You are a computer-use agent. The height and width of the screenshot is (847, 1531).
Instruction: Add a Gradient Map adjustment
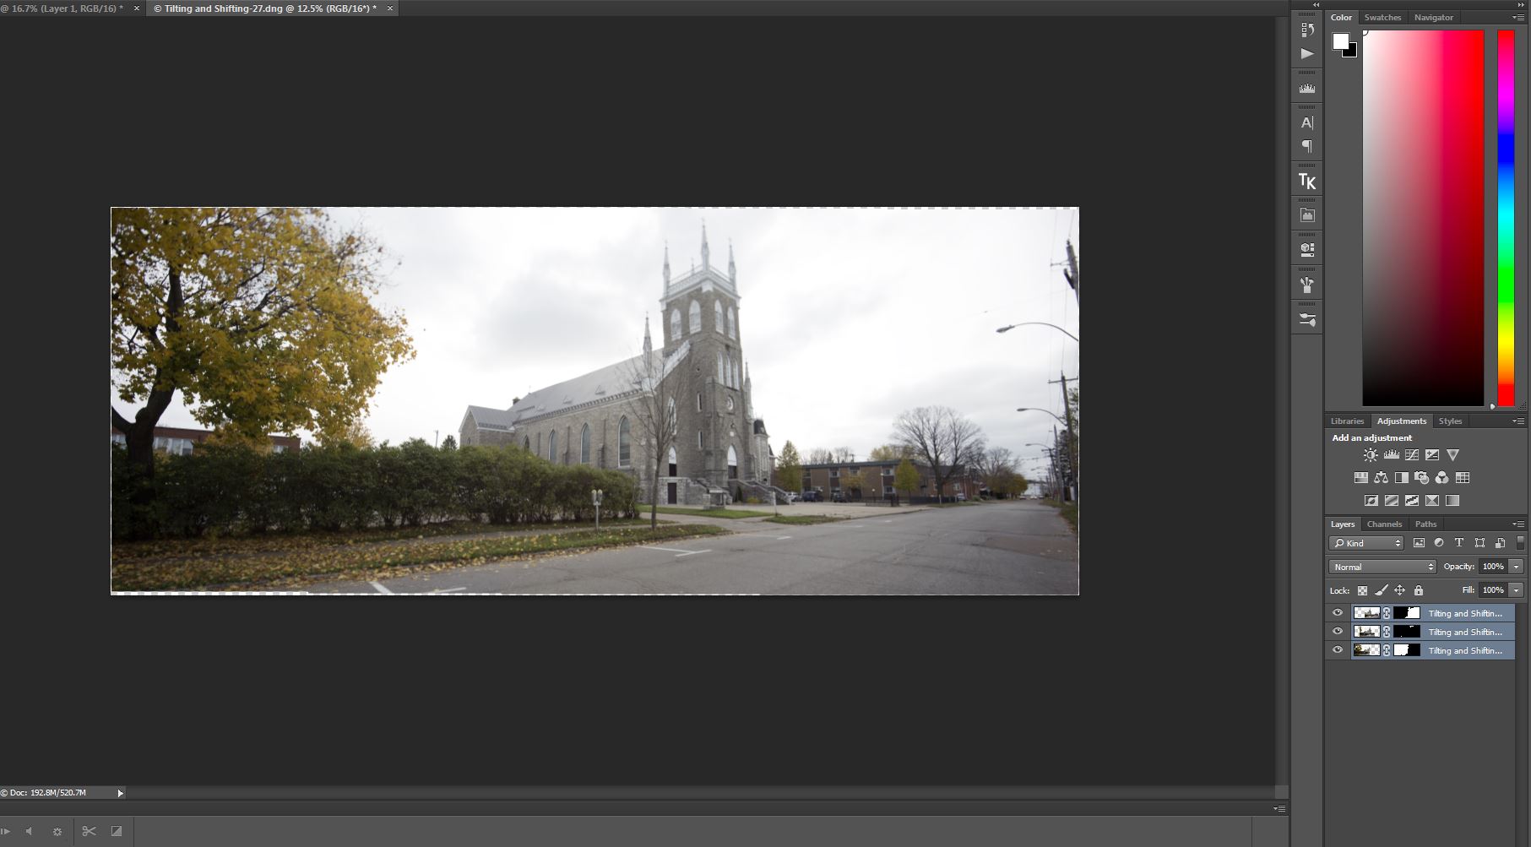pyautogui.click(x=1452, y=500)
